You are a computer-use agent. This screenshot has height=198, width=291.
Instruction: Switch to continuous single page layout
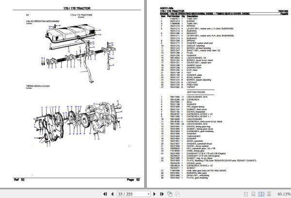tap(253, 194)
